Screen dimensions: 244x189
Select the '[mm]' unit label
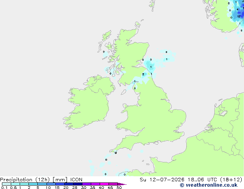pyautogui.click(x=60, y=180)
